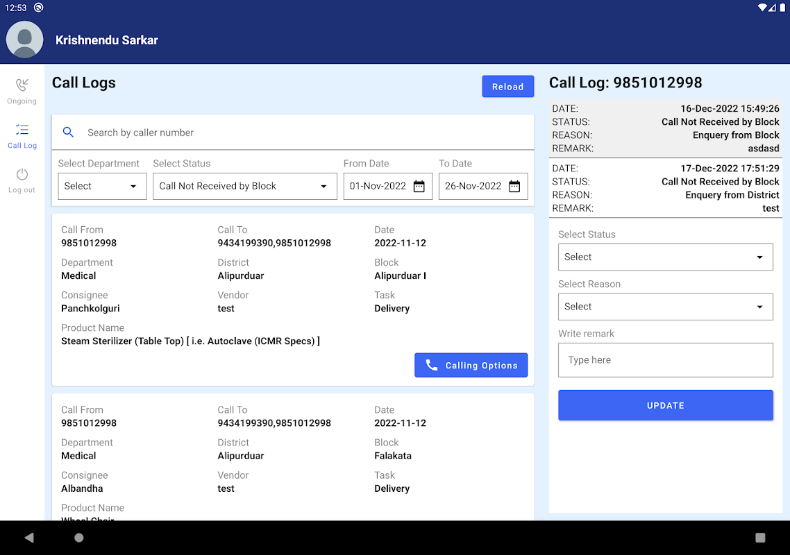Click the Wi-Fi status icon

[762, 8]
